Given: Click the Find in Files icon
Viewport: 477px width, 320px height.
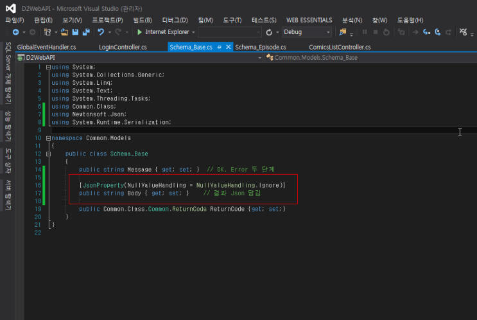Looking at the screenshot, I should (x=343, y=32).
